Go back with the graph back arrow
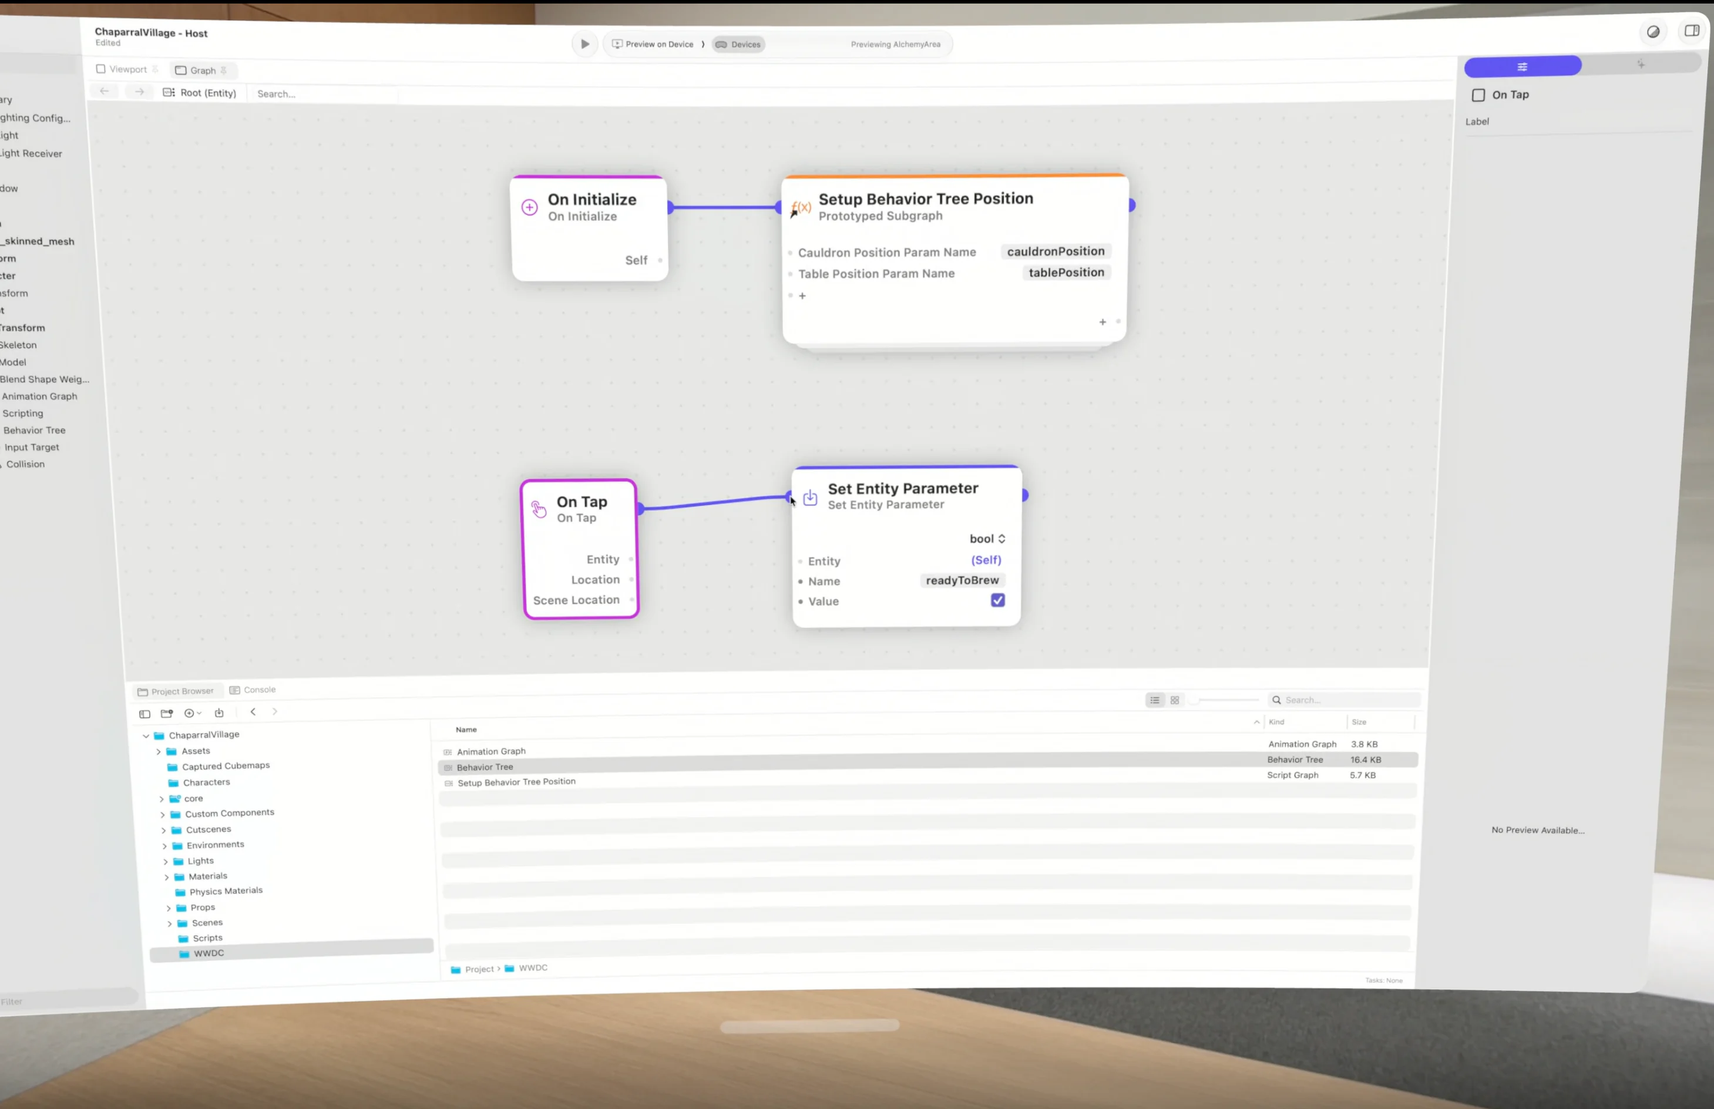The image size is (1714, 1109). [x=105, y=92]
